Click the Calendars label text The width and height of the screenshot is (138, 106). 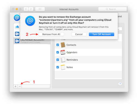(72, 52)
